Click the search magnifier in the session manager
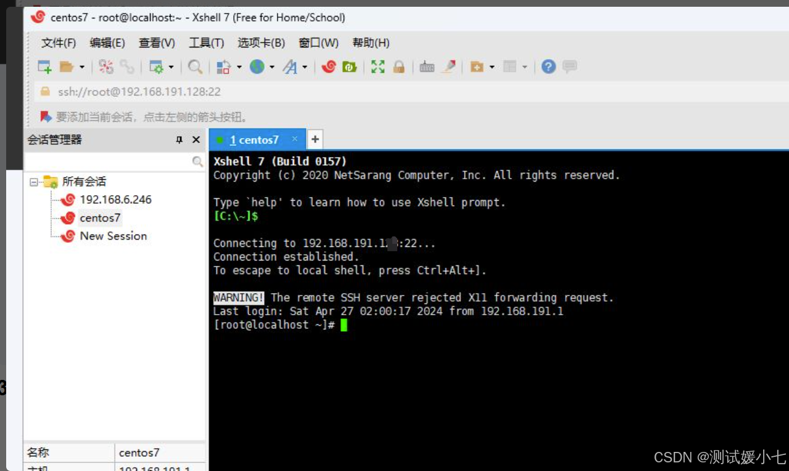 [197, 162]
